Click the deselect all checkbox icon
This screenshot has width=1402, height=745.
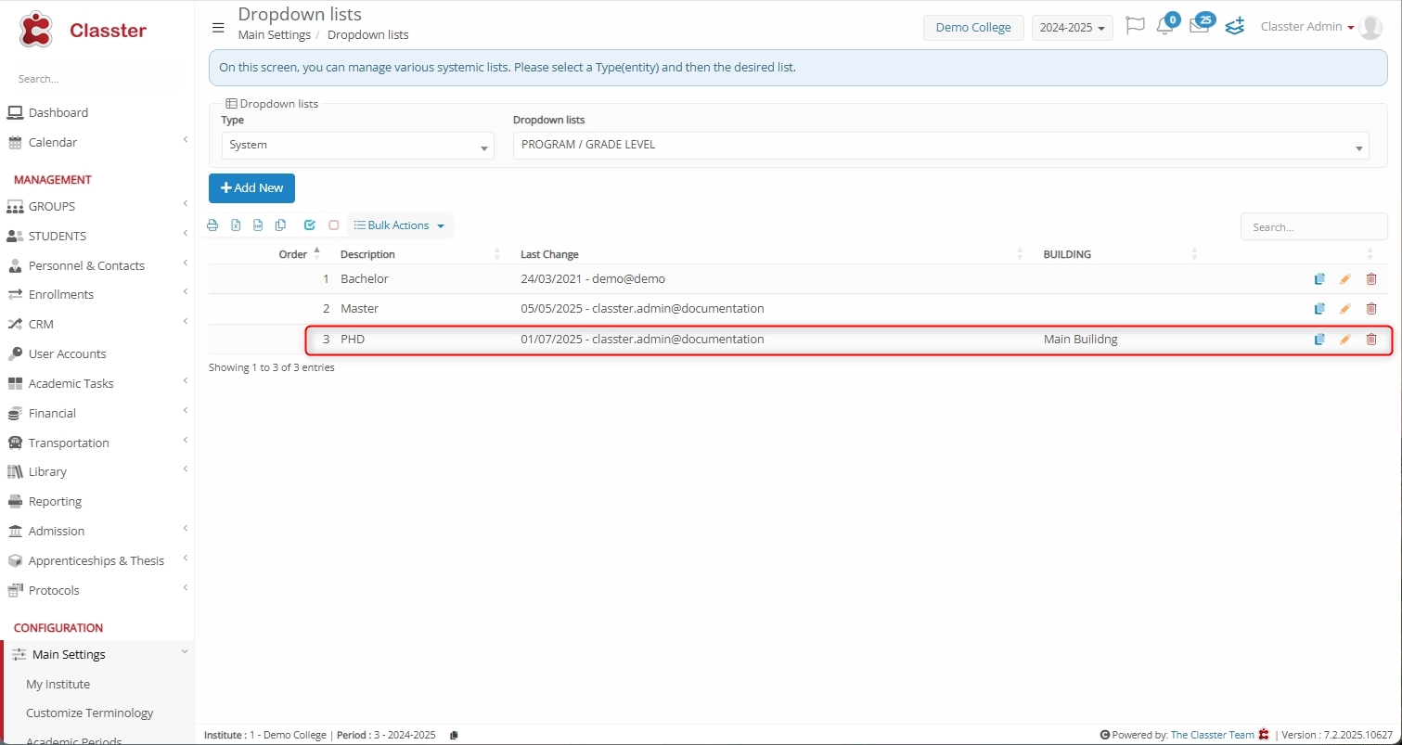tap(334, 225)
